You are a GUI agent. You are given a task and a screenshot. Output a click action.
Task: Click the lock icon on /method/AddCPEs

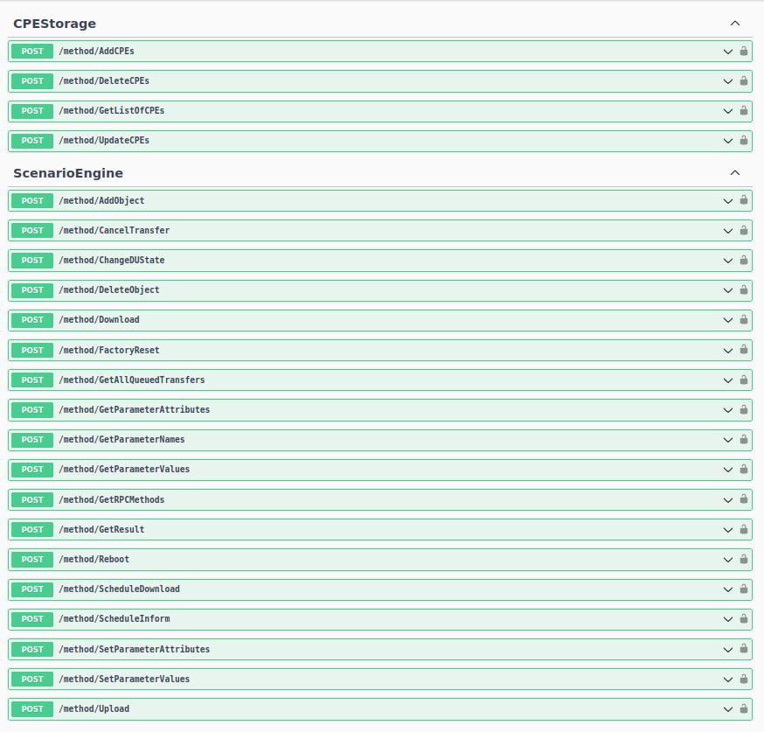pos(742,52)
